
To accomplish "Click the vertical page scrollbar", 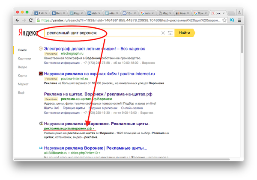I will point(242,39).
